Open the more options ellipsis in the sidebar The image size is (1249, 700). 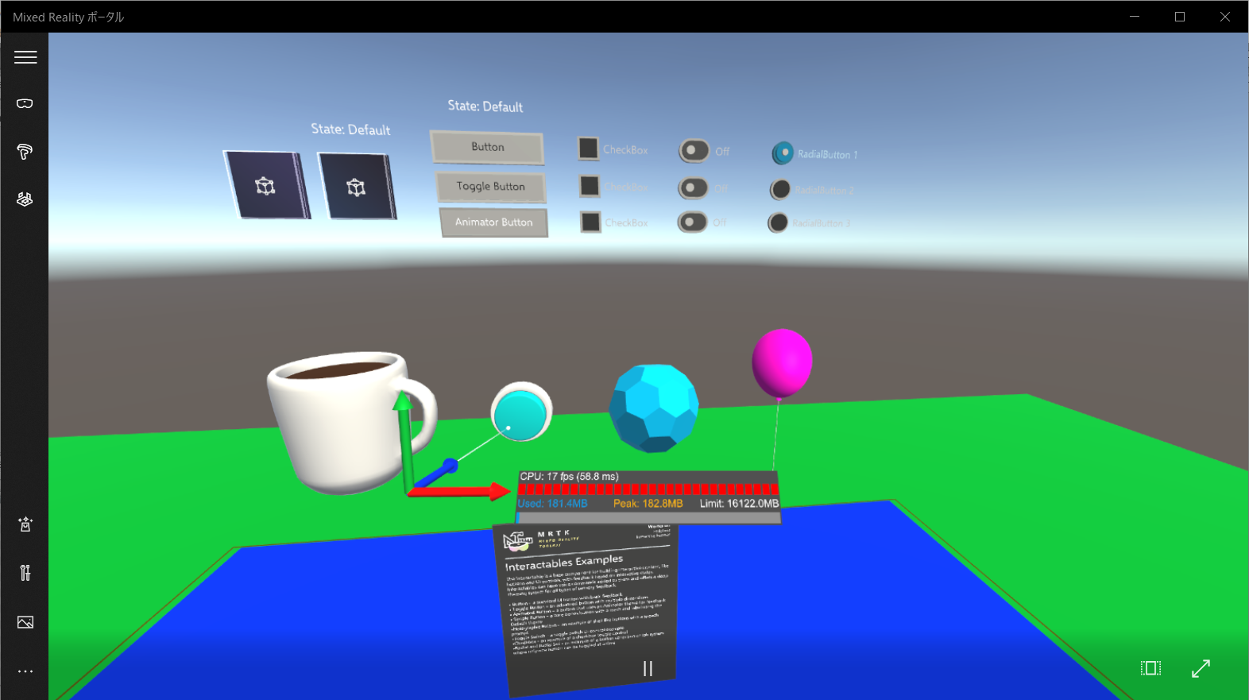(25, 671)
